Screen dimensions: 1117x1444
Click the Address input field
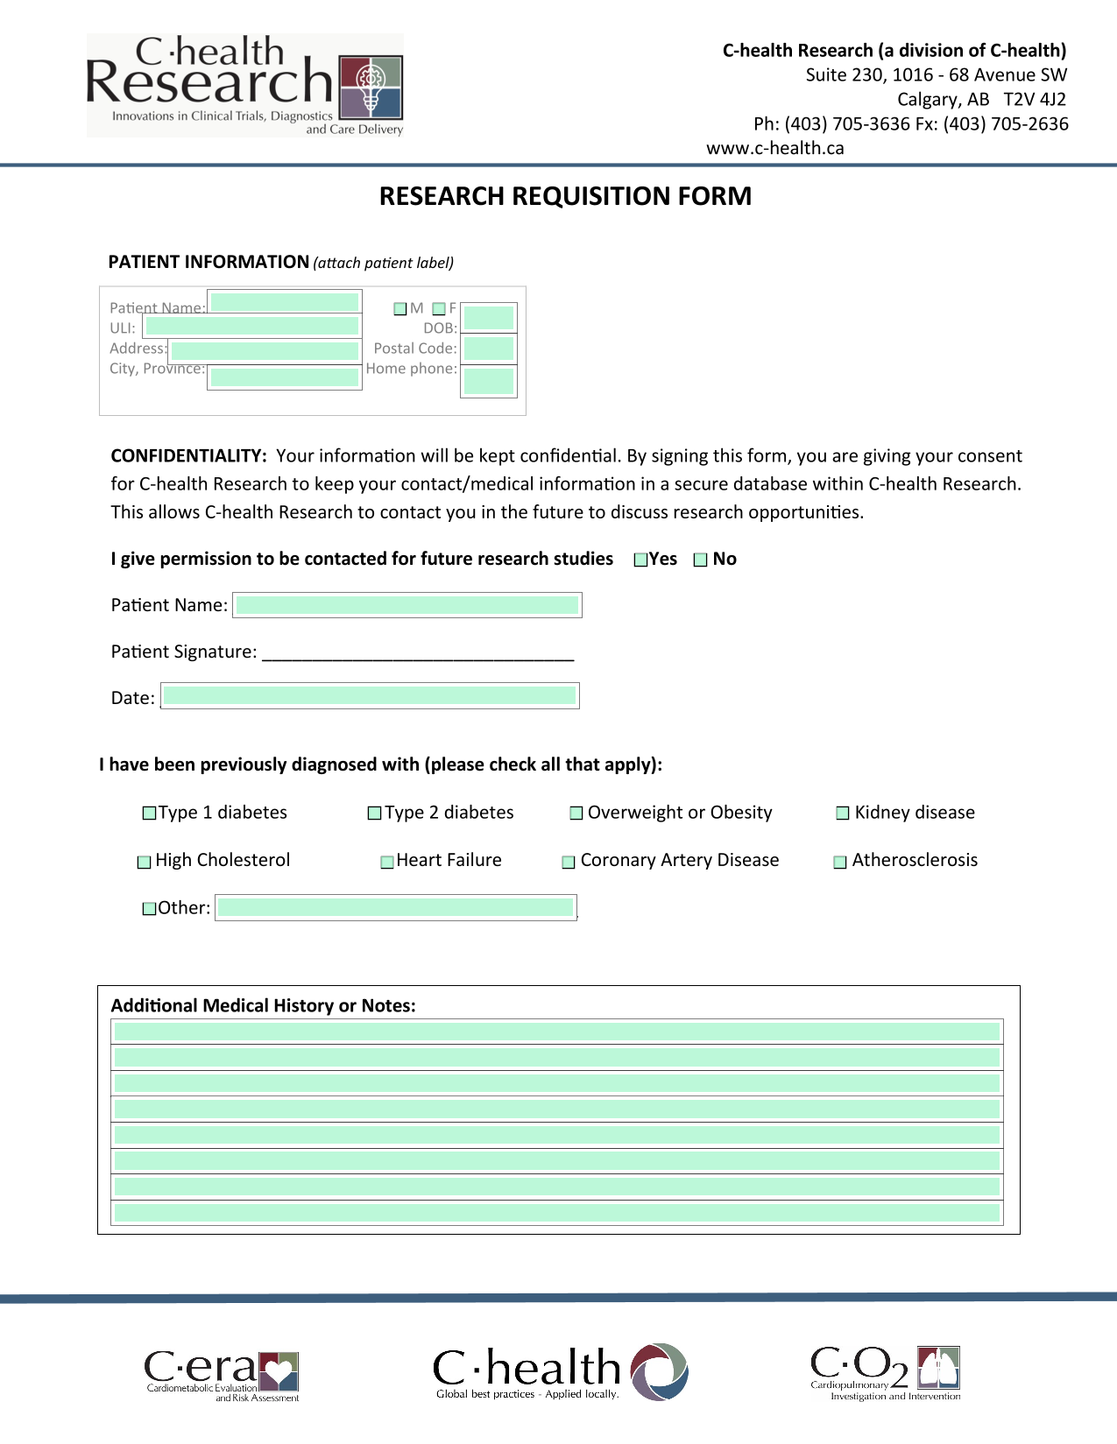tap(265, 350)
